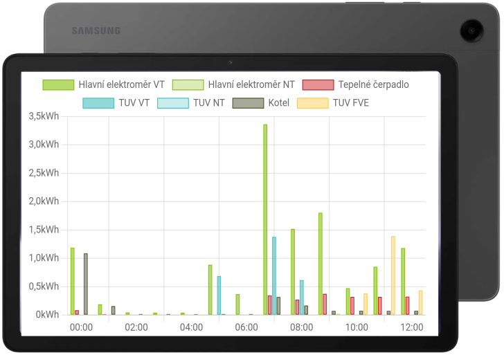This screenshot has height=355, width=504.
Task: Click the 06:00 x-axis time label
Action: click(246, 327)
